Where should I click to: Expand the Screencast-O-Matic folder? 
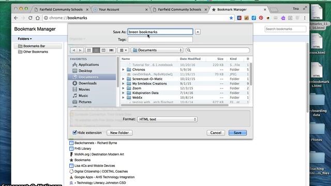tap(123, 79)
